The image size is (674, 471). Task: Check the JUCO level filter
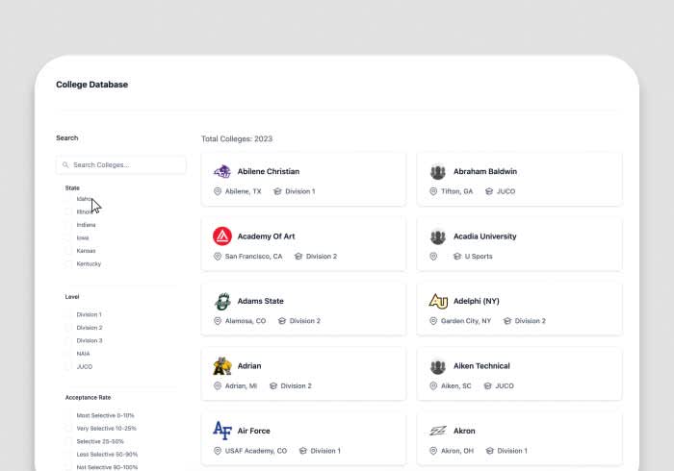click(x=68, y=366)
